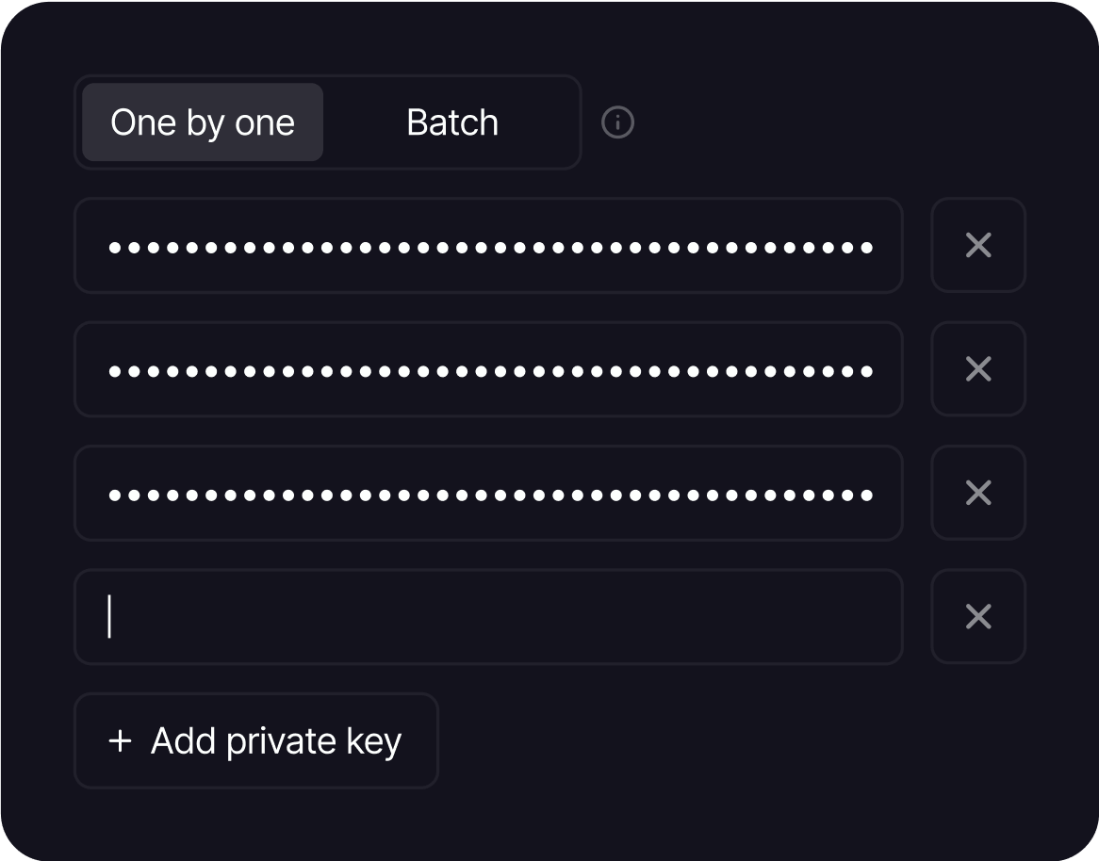
Task: Remove the second private key entry
Action: click(x=977, y=369)
